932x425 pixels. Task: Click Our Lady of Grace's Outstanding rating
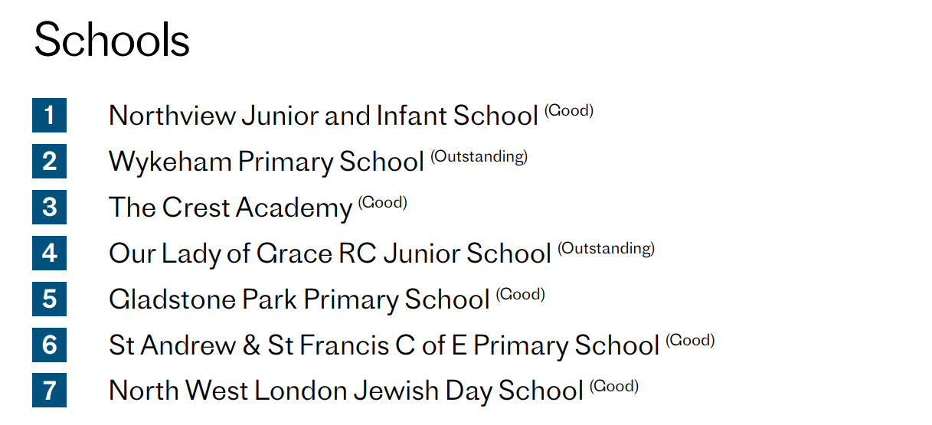606,249
